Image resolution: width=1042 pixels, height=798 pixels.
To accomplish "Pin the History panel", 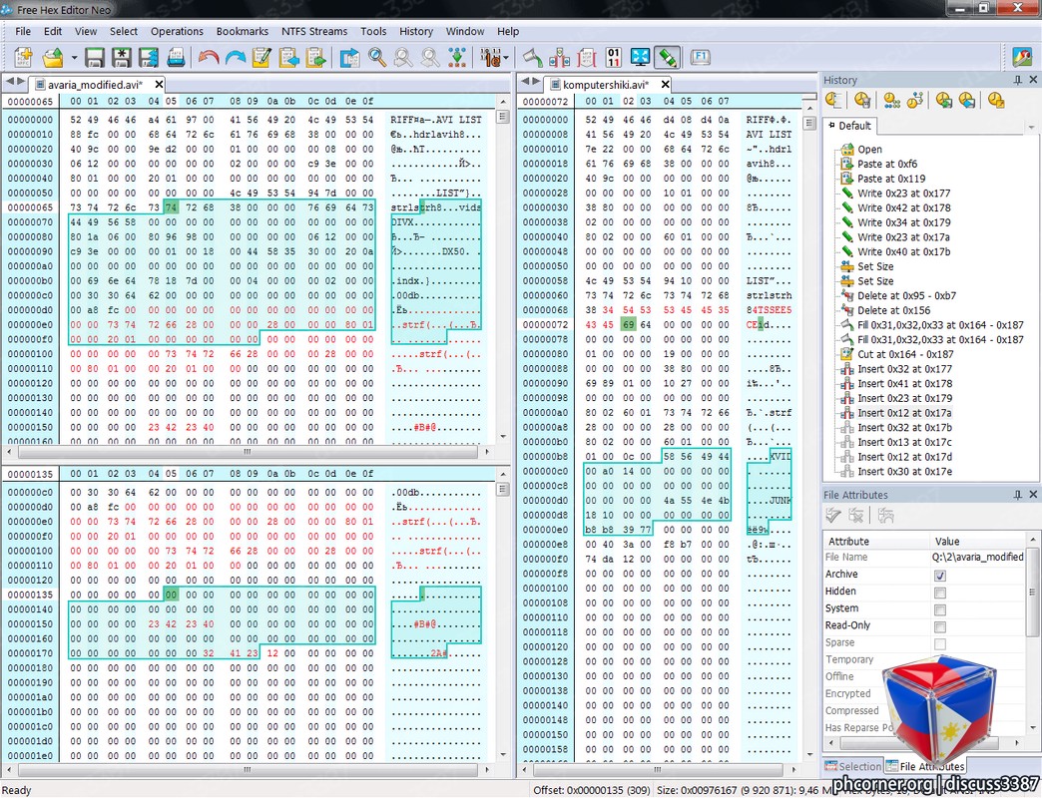I will pyautogui.click(x=1017, y=80).
